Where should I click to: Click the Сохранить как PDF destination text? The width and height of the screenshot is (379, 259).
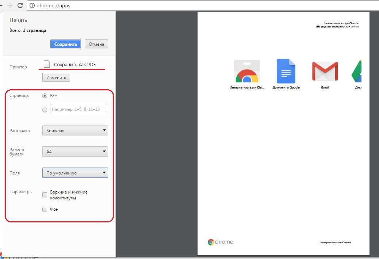tap(75, 65)
